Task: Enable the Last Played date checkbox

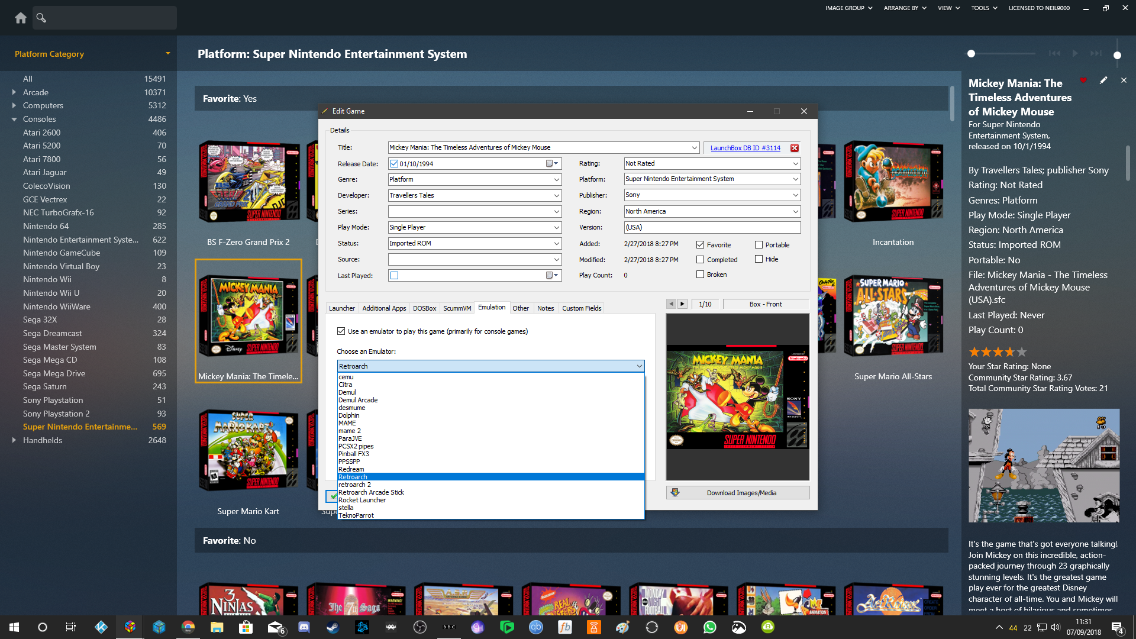Action: (394, 275)
